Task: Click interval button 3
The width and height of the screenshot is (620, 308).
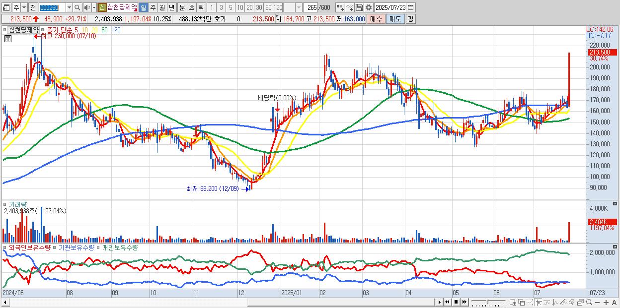Action: click(221, 7)
